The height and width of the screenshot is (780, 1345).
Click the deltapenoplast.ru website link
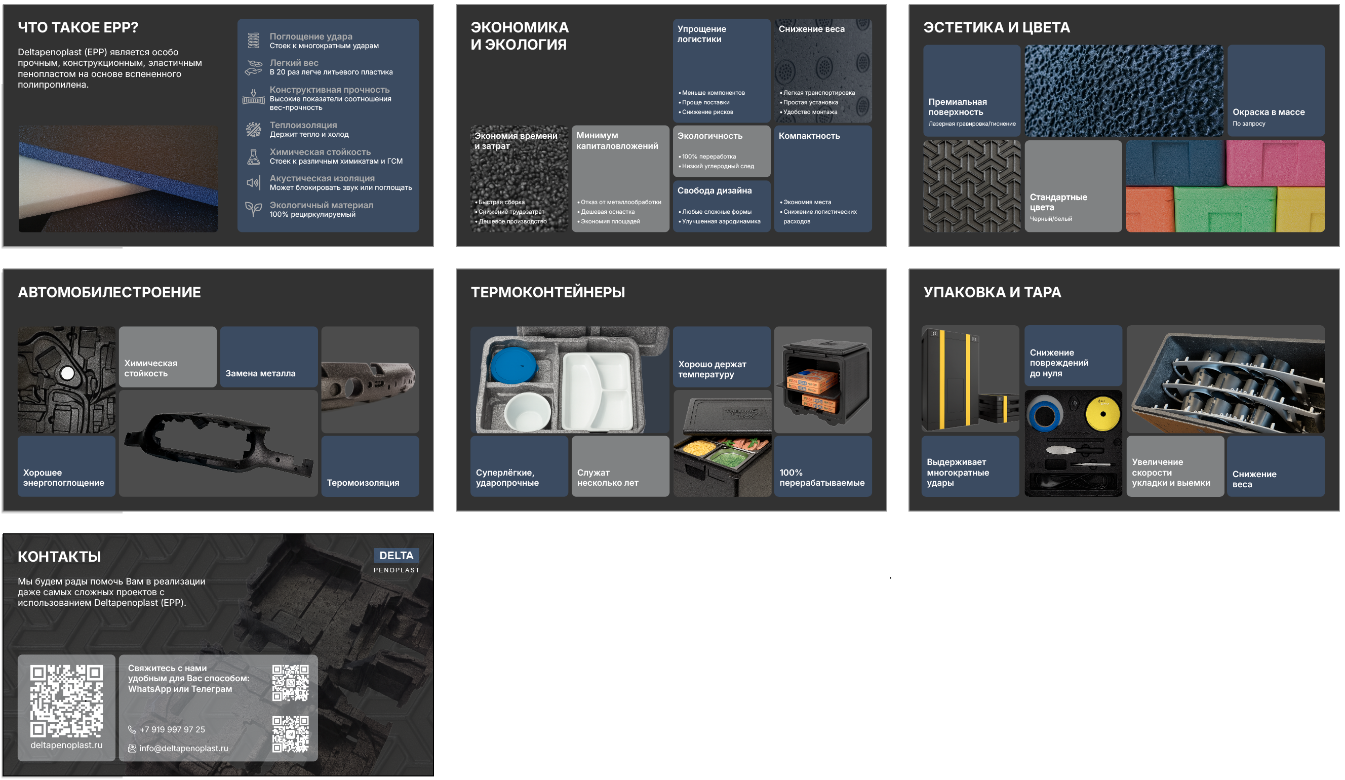pos(66,745)
